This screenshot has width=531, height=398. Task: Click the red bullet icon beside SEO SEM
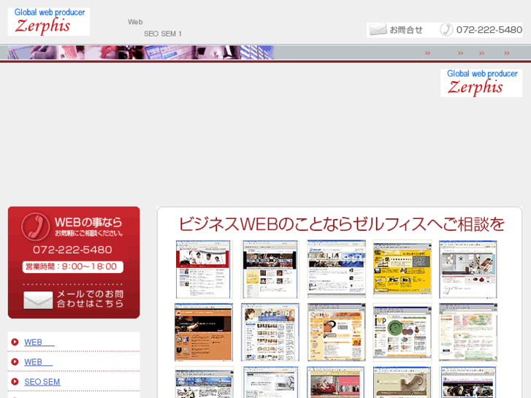(x=15, y=381)
